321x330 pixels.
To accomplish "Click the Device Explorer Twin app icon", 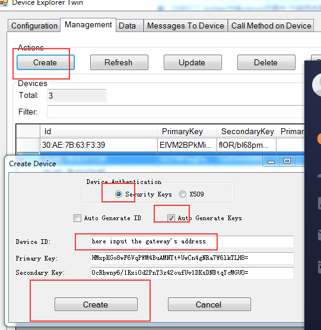I will click(4, 3).
